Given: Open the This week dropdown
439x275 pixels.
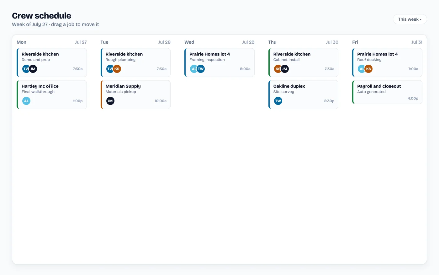Looking at the screenshot, I should coord(410,19).
